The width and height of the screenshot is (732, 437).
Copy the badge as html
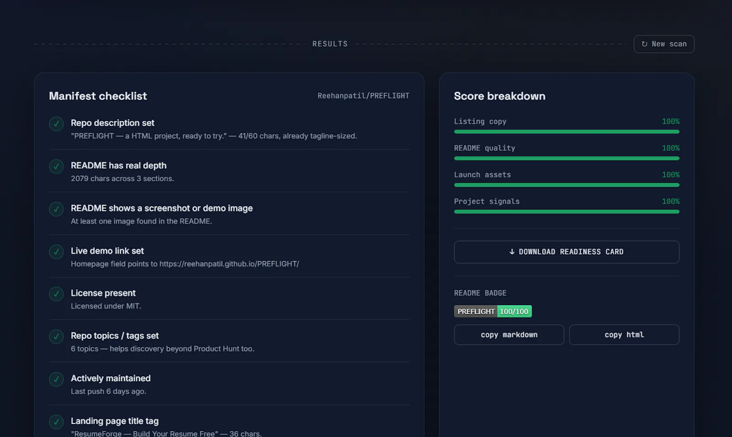(x=624, y=335)
